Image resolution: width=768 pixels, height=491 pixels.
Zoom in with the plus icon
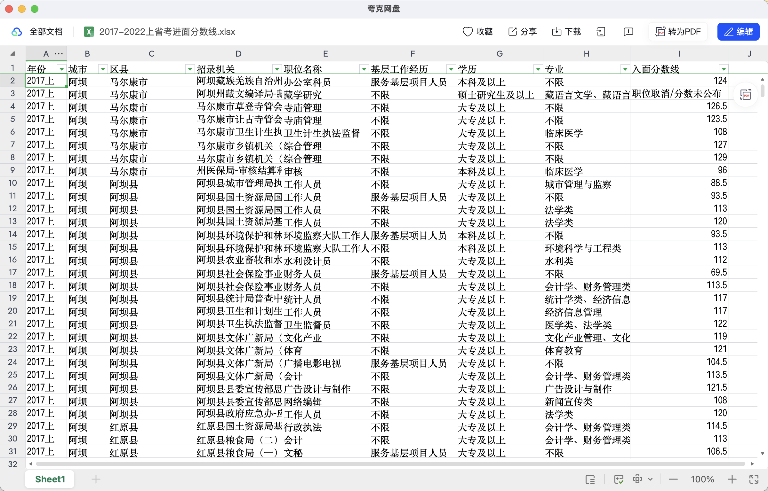click(733, 479)
